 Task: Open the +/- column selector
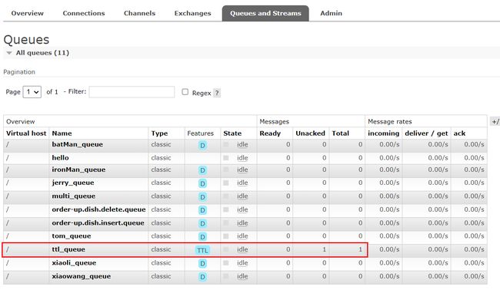(495, 121)
